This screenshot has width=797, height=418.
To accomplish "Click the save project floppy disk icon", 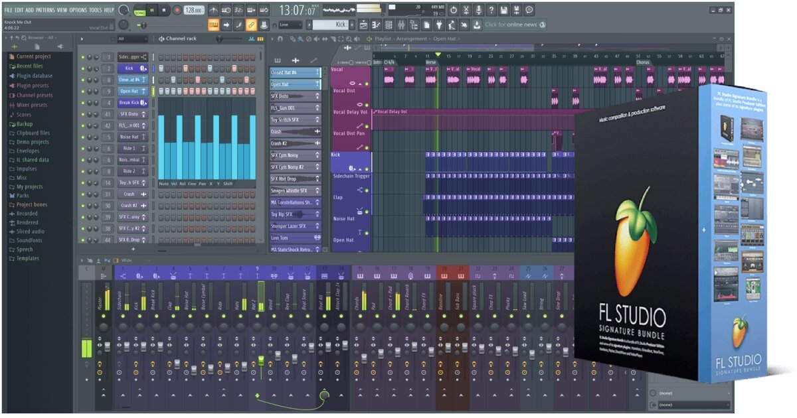I will click(x=503, y=10).
